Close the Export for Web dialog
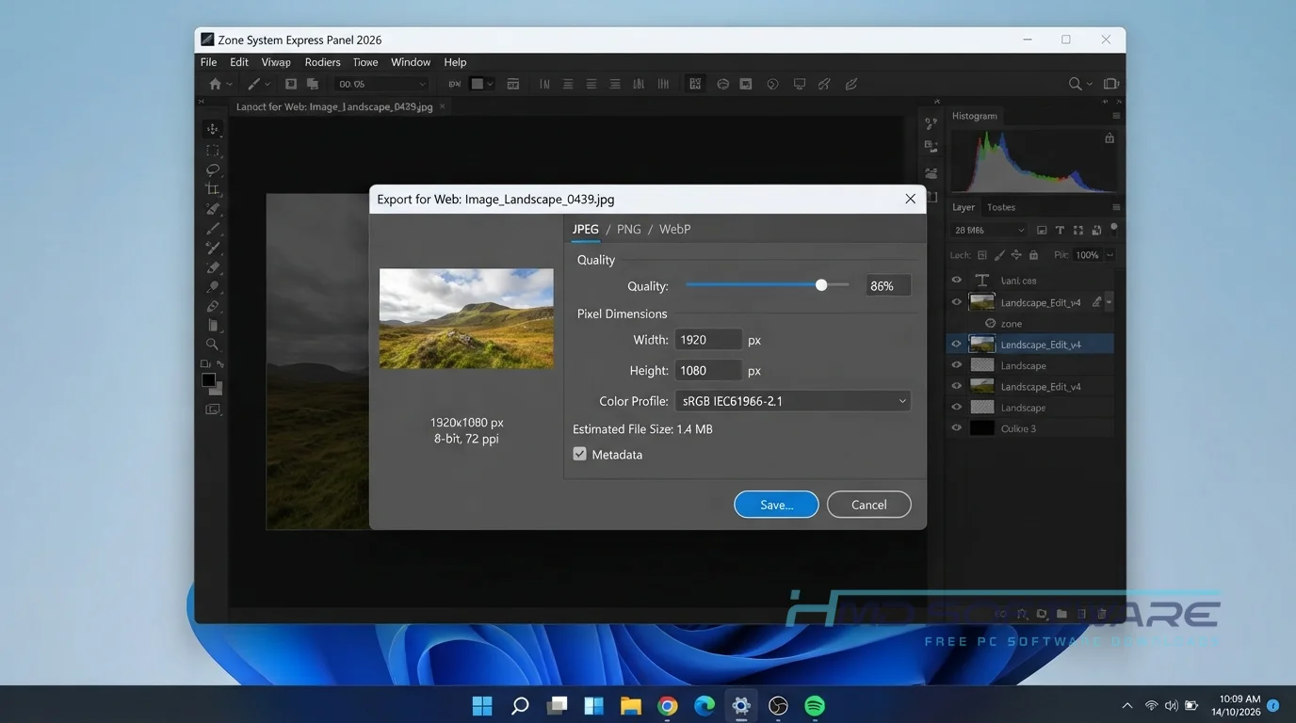The height and width of the screenshot is (723, 1296). click(910, 199)
